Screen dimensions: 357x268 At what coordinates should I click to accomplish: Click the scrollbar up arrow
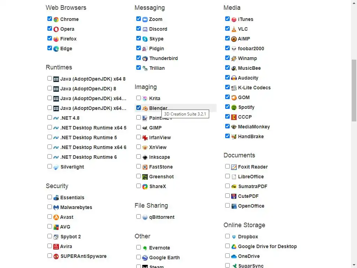[x=354, y=2]
